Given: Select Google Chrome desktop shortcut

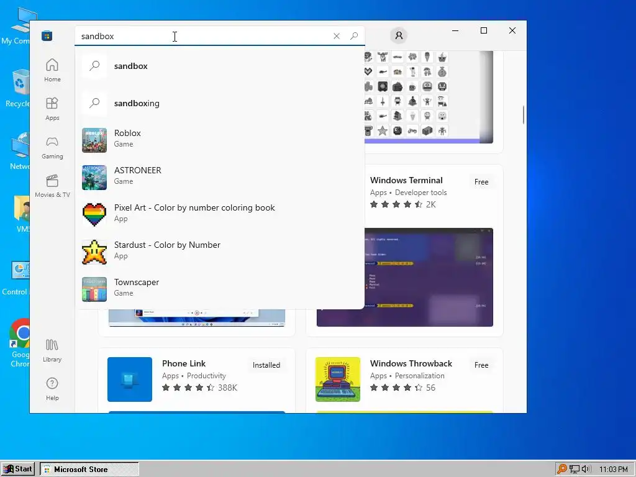Looking at the screenshot, I should click(19, 343).
